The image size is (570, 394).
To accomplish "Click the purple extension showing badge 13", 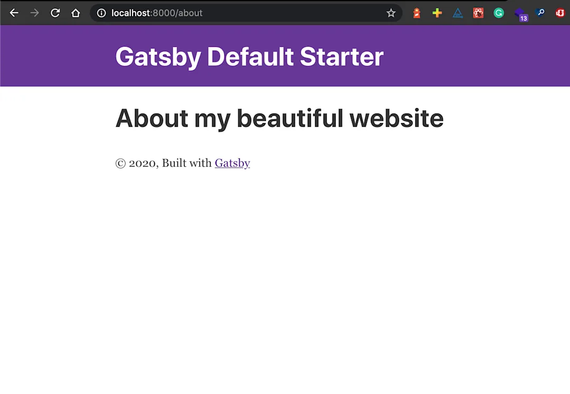I will point(520,13).
